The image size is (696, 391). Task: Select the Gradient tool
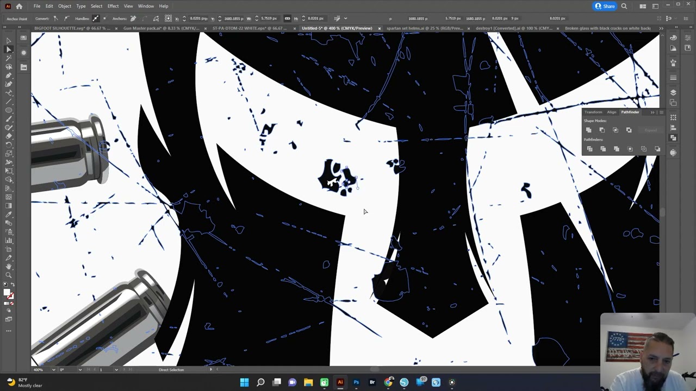pos(9,206)
